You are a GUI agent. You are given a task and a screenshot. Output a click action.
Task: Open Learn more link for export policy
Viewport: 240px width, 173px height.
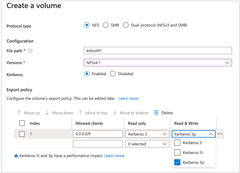[x=128, y=99]
